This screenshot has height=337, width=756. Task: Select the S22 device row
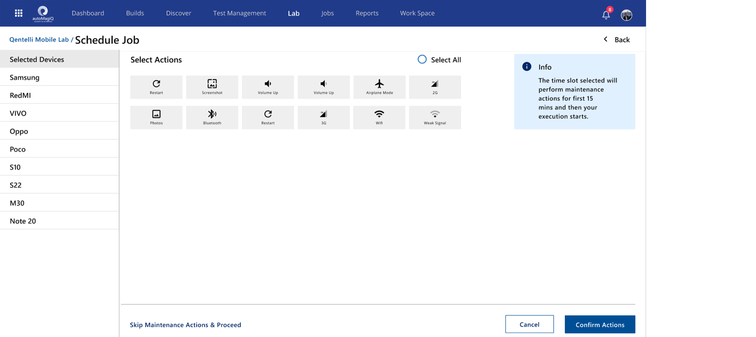click(60, 185)
